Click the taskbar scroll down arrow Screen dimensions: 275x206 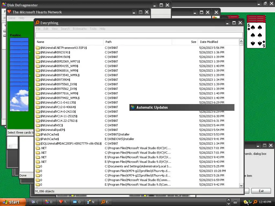[229, 204]
